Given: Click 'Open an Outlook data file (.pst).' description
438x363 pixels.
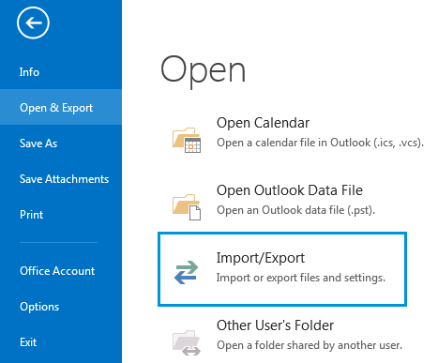Looking at the screenshot, I should (x=295, y=210).
